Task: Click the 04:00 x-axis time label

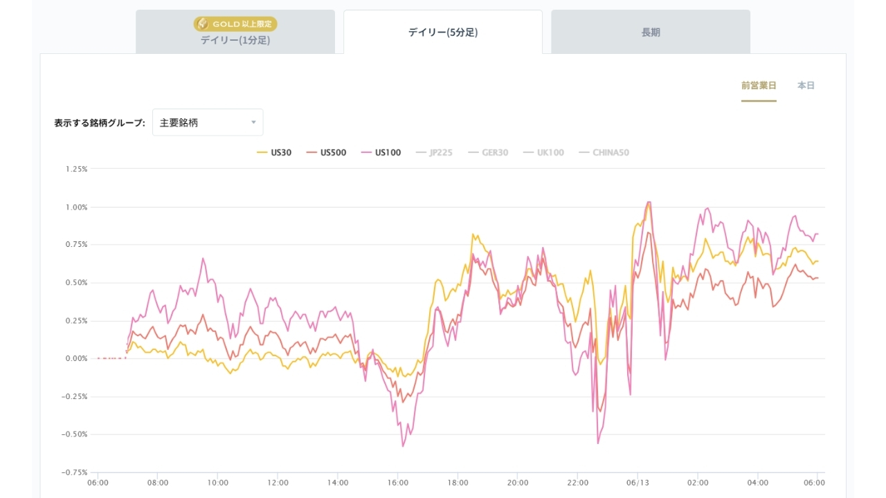Action: click(758, 482)
